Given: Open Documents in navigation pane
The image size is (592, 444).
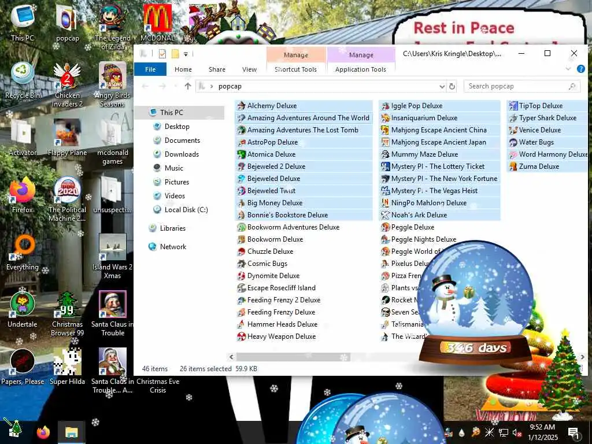Looking at the screenshot, I should (182, 140).
